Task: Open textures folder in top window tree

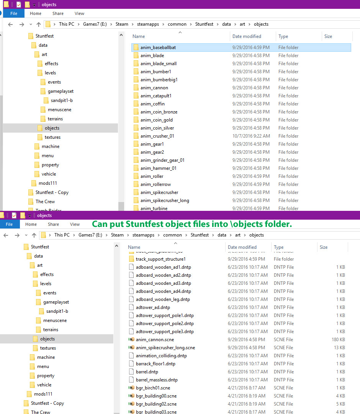Action: (x=52, y=137)
